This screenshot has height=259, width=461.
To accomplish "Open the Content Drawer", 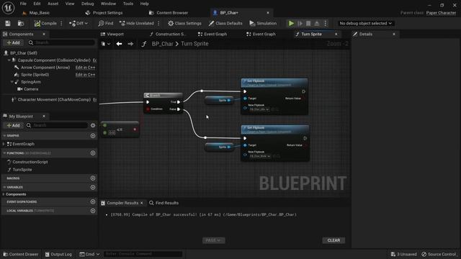I will click(21, 254).
